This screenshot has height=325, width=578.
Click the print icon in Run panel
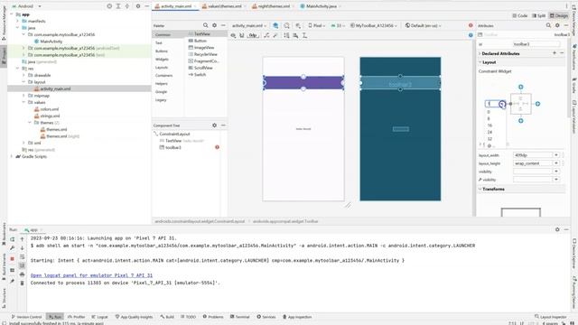pos(22,274)
